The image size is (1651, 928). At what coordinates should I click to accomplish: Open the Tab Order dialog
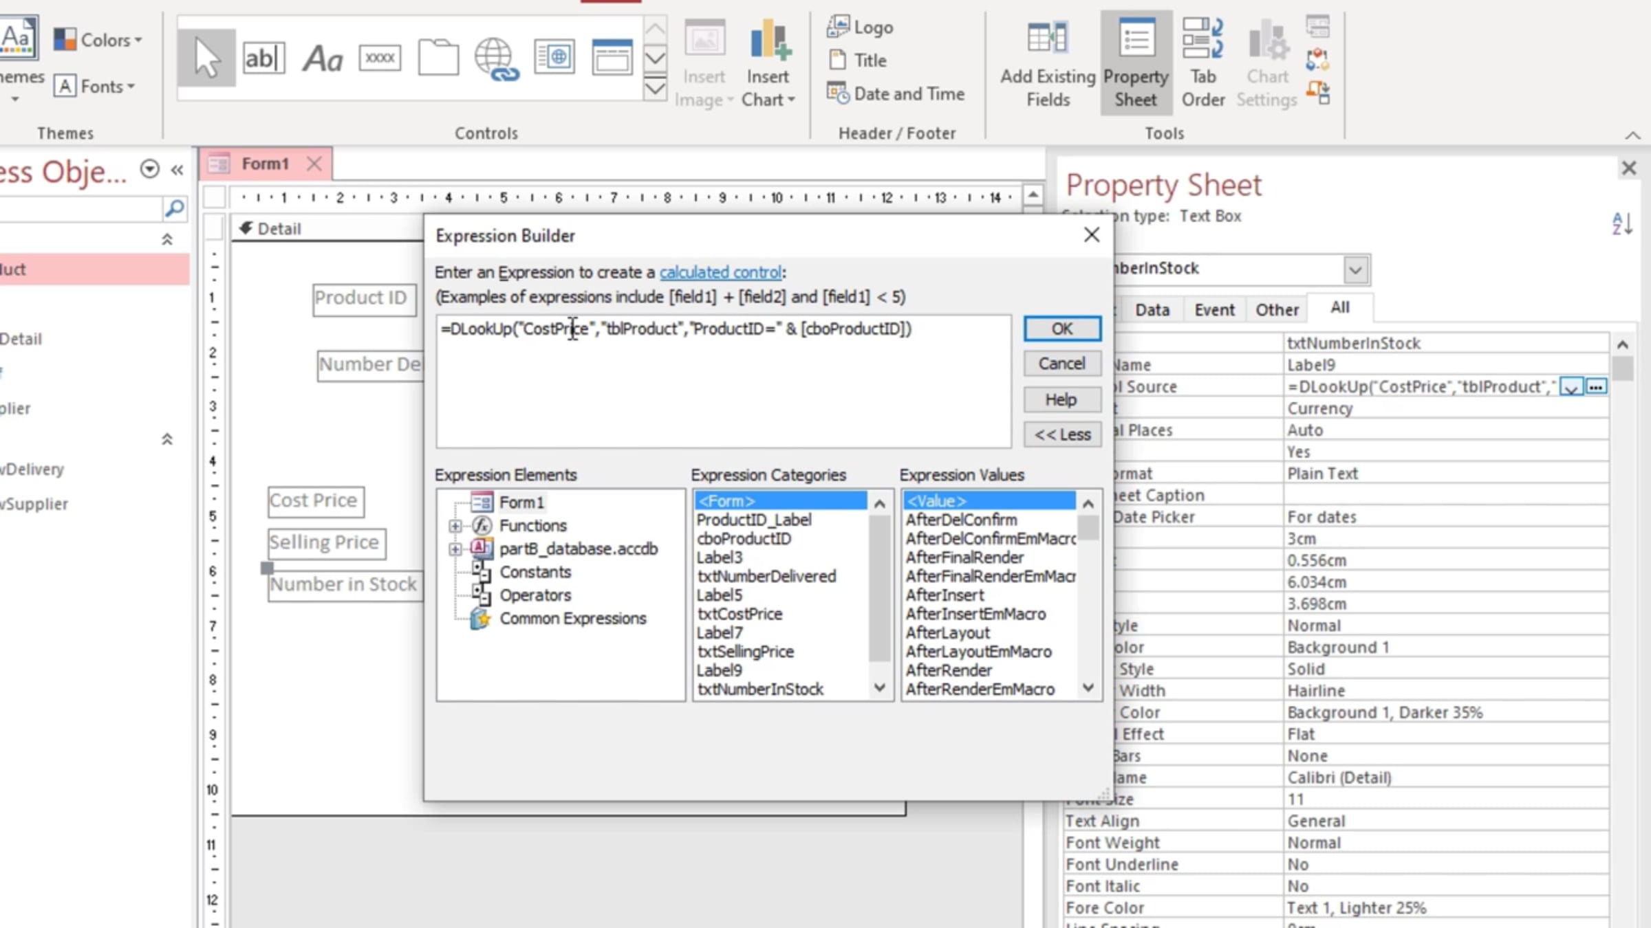pyautogui.click(x=1203, y=62)
